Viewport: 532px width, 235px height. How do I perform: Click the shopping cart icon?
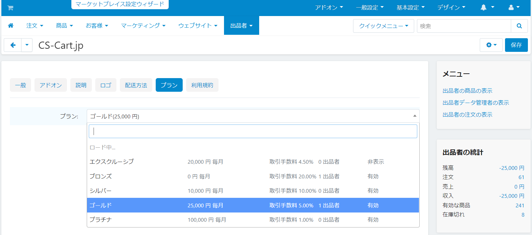click(x=10, y=8)
